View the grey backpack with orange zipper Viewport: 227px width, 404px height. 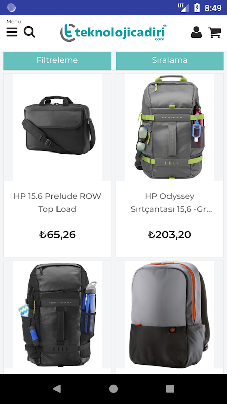click(x=169, y=315)
